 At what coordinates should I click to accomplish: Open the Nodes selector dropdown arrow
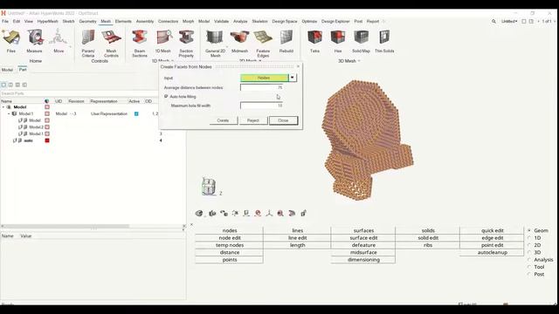point(293,78)
